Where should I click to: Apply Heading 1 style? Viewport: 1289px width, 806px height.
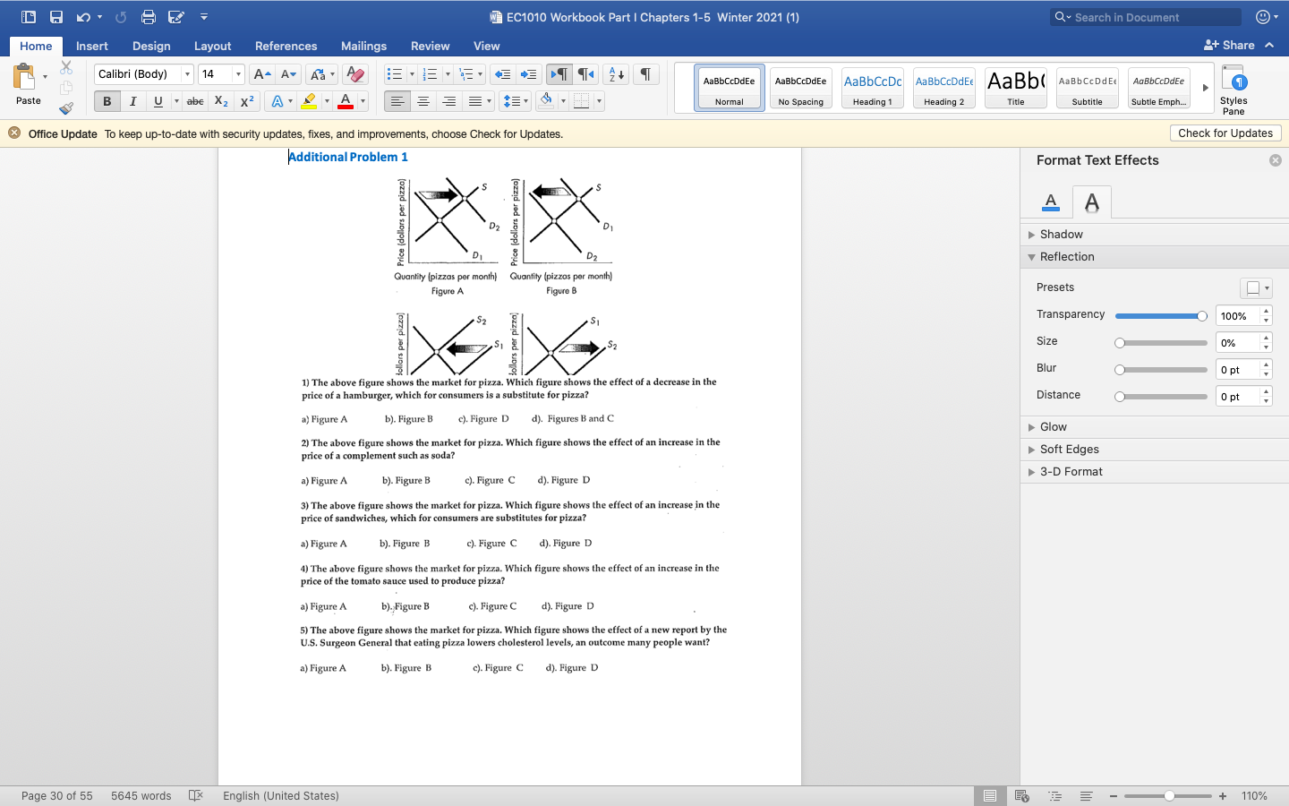pos(873,89)
